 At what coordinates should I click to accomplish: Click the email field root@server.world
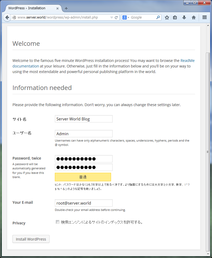(x=84, y=203)
